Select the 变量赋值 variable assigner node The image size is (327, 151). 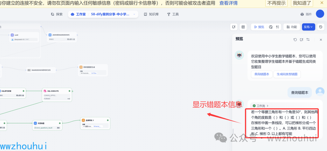47,125
